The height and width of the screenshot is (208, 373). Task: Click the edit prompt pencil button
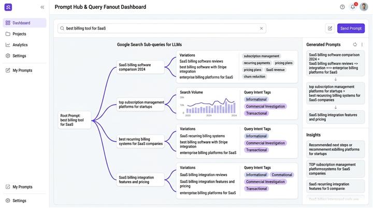point(330,28)
